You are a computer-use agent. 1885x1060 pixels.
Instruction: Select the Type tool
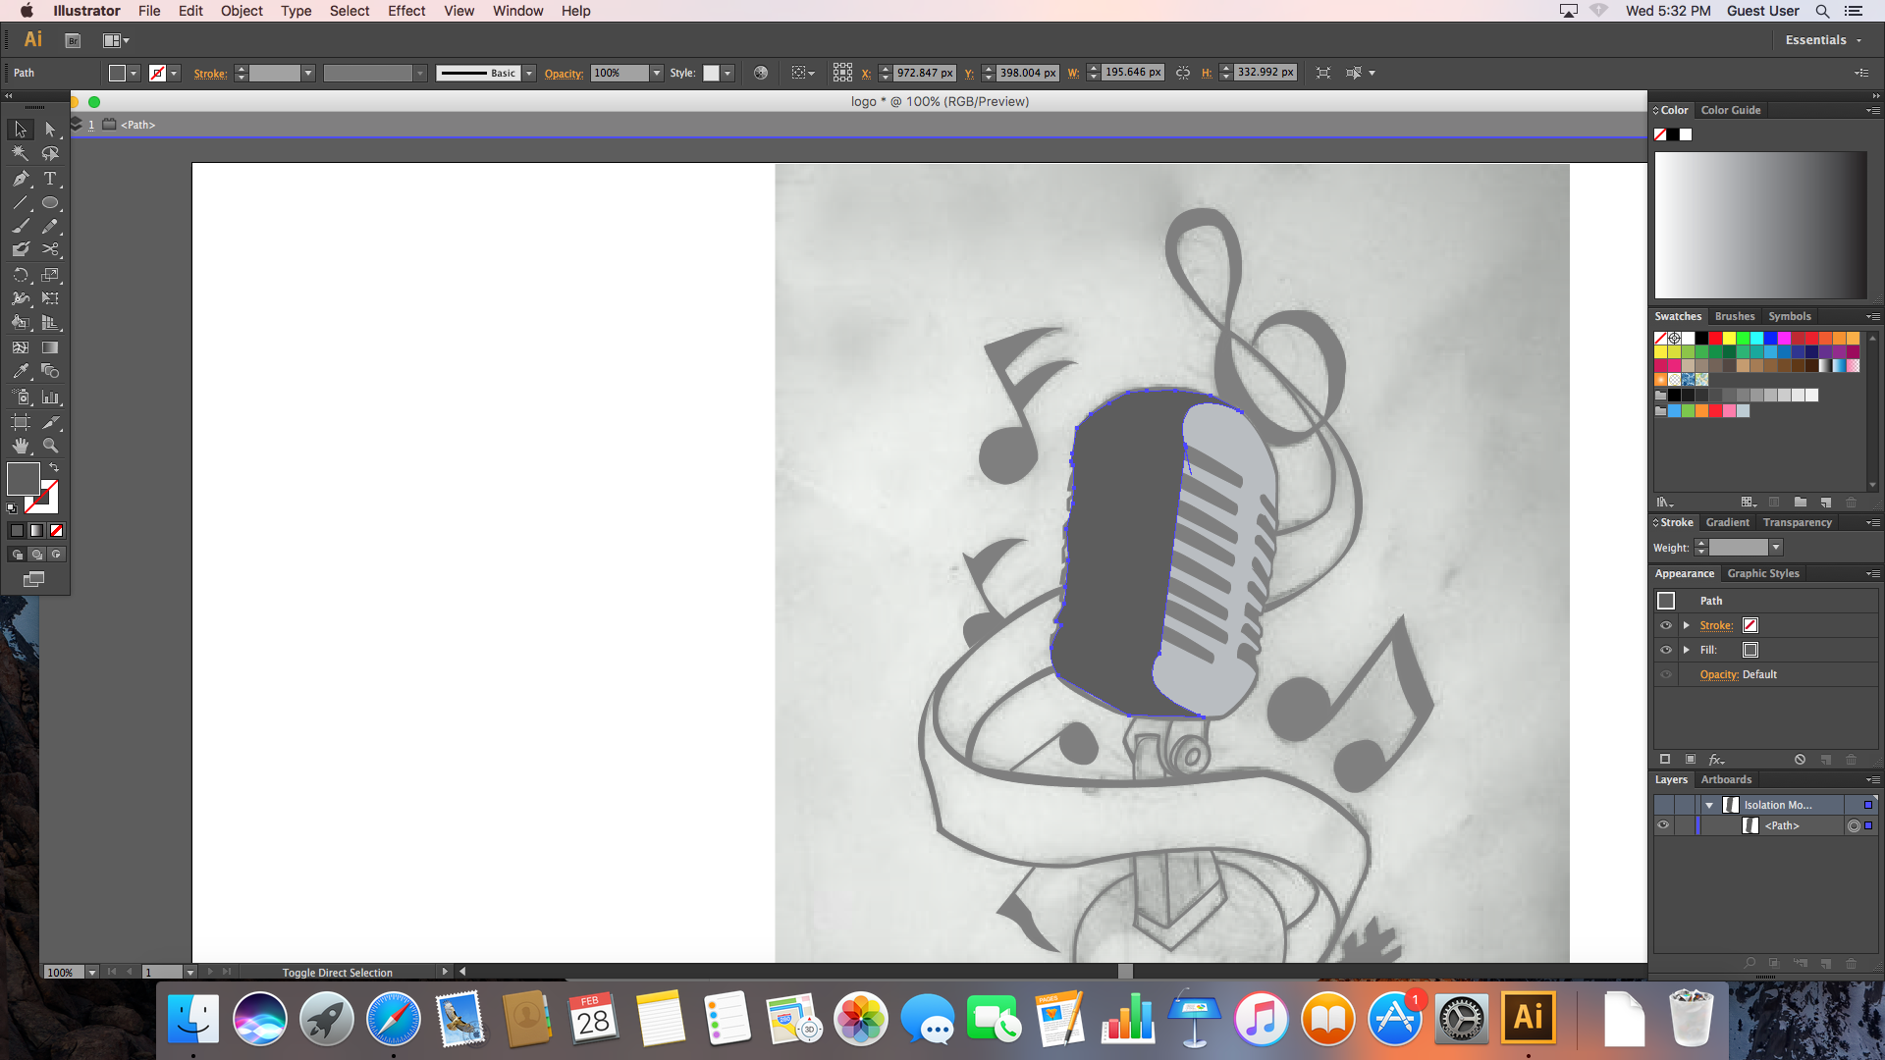click(50, 179)
